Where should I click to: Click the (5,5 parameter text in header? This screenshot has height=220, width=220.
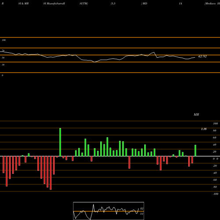click(113, 4)
